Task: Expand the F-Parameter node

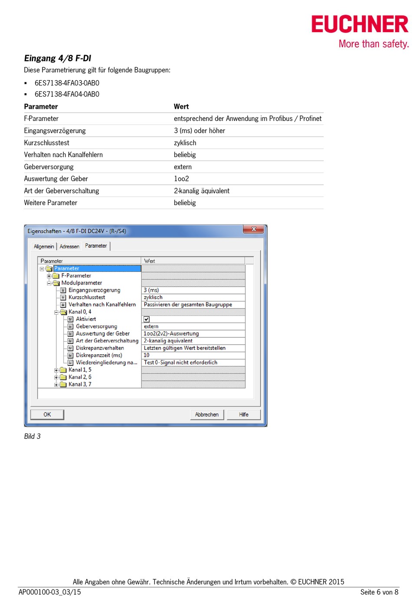Action: click(x=49, y=276)
